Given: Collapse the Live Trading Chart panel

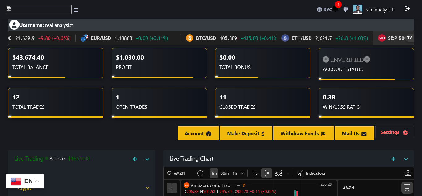Looking at the screenshot, I should (406, 159).
